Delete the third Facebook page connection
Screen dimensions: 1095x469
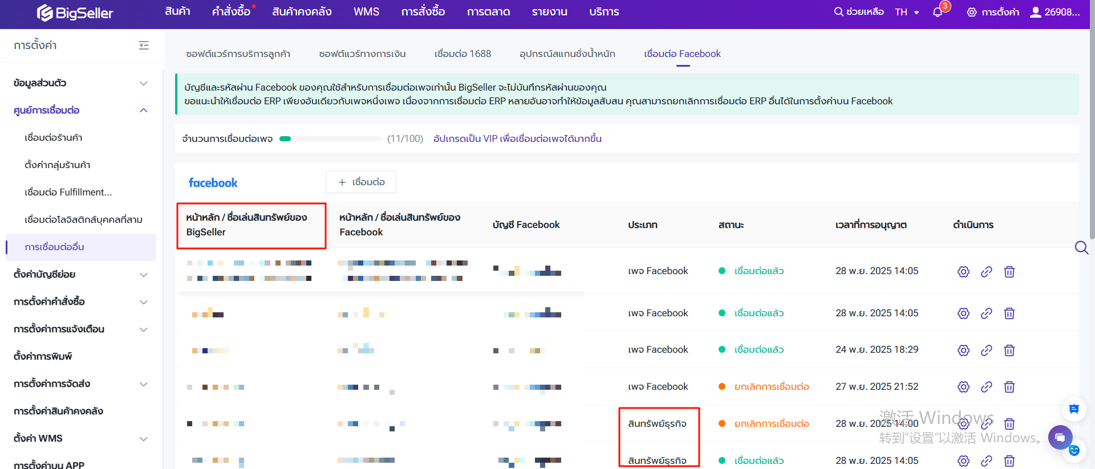coord(1009,350)
